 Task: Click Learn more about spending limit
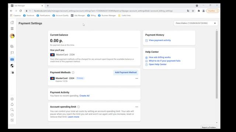[73, 117]
